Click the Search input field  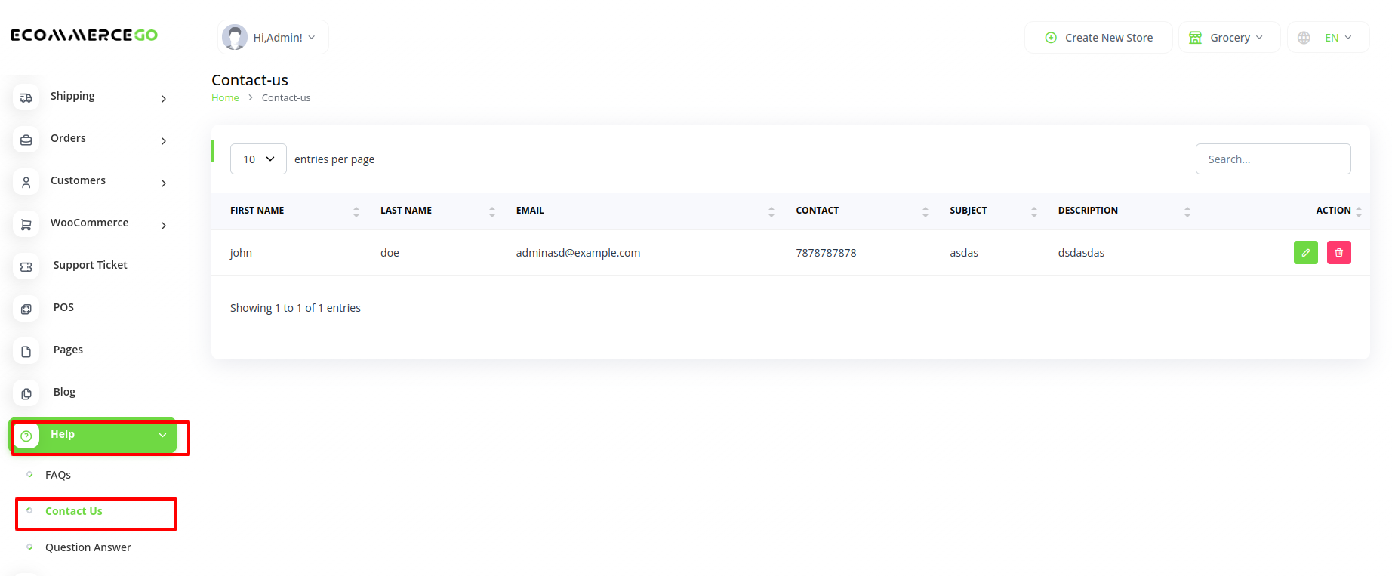tap(1273, 159)
